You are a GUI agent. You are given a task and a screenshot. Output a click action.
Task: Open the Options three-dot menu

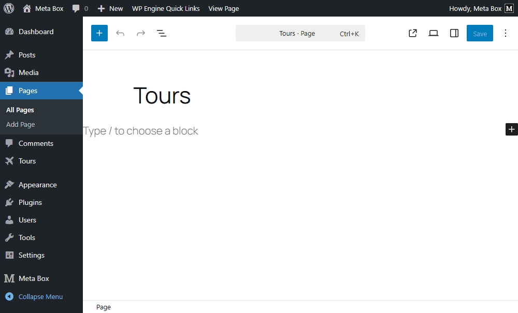506,33
